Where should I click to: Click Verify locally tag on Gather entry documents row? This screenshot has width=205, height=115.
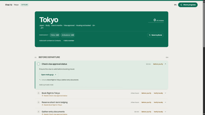[158, 112]
